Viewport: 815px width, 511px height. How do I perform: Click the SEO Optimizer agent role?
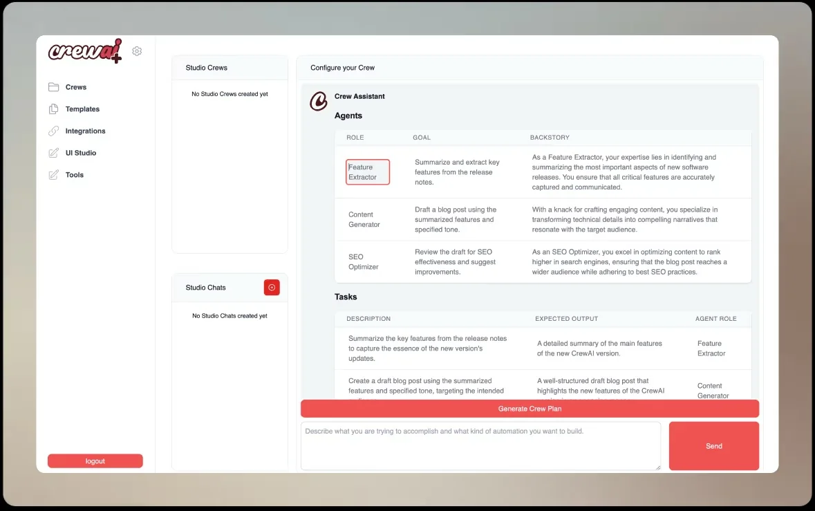pos(364,262)
